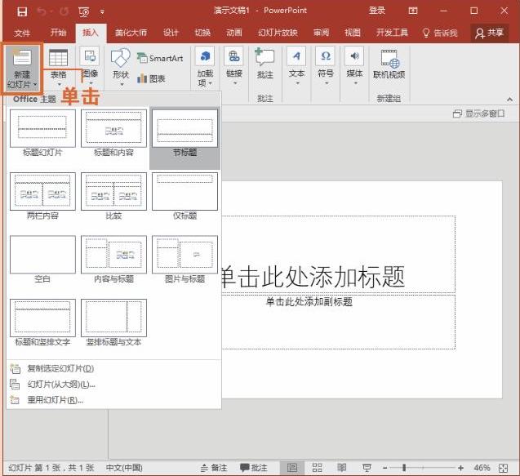Click the Save icon in quick access toolbar
Screen dimensions: 520x476
tap(22, 12)
